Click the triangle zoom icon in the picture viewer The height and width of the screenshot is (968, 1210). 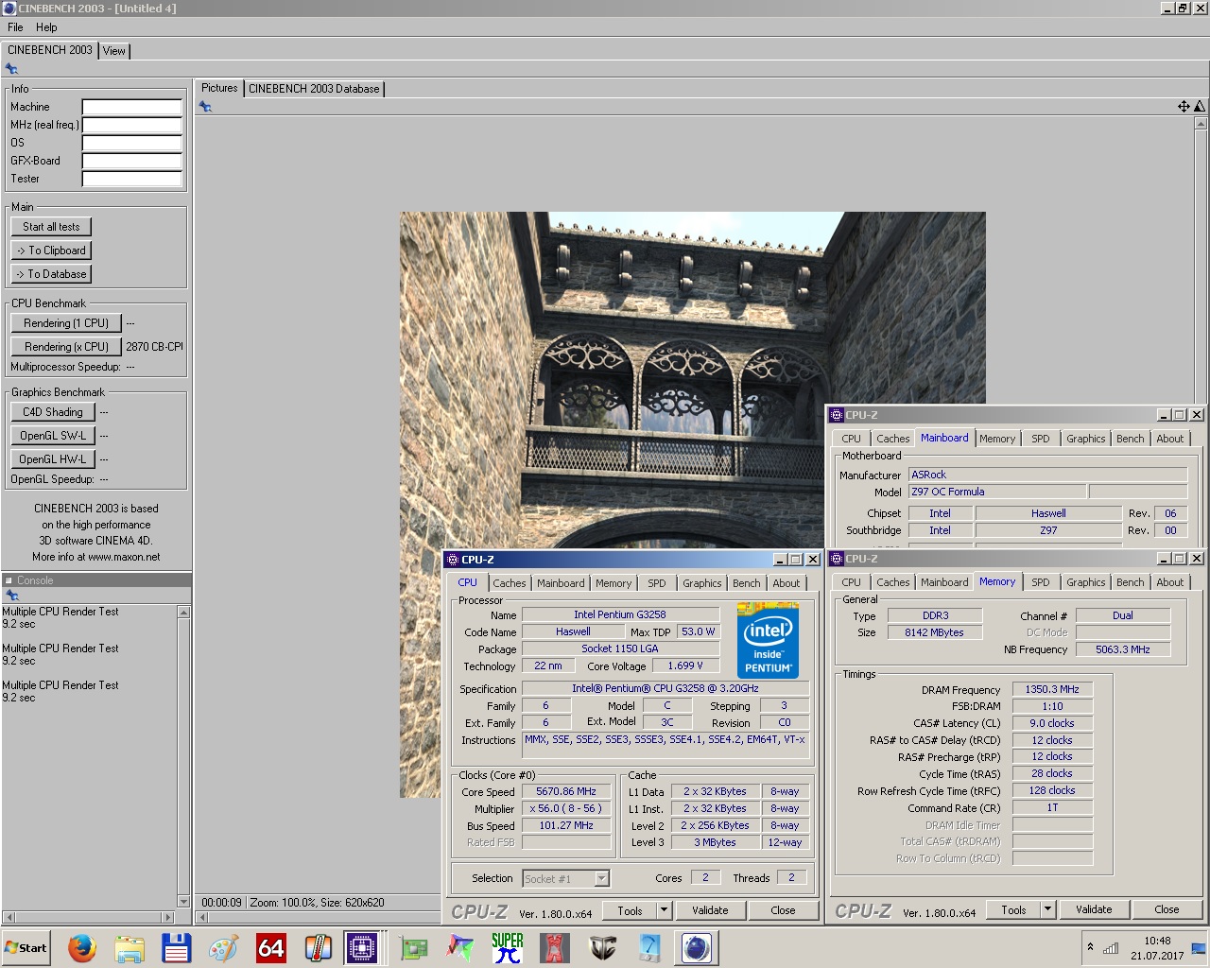pos(1200,107)
